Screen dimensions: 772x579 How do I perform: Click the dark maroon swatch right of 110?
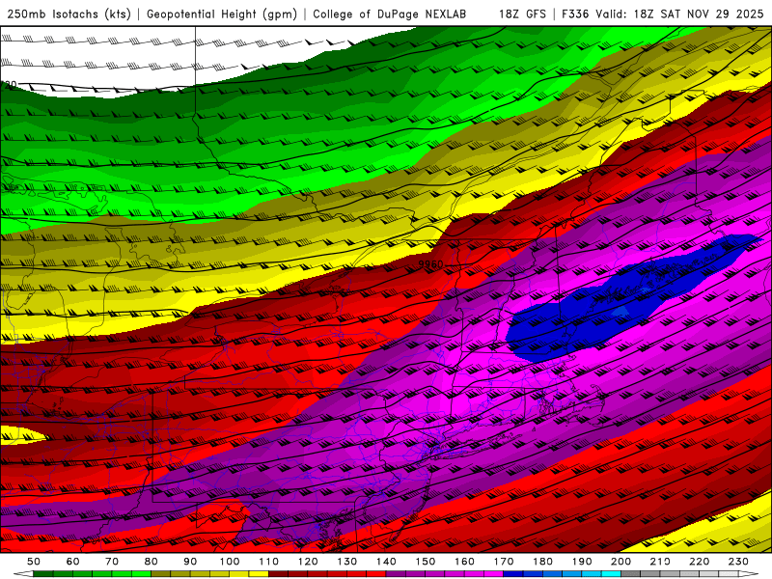tap(278, 574)
